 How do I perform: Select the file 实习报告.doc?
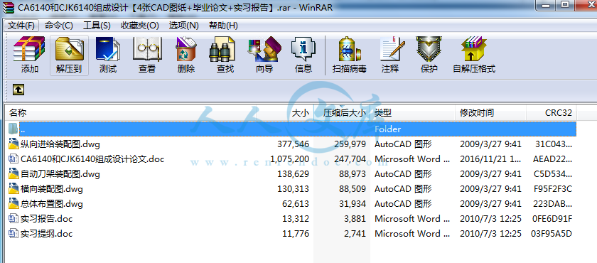coord(46,219)
